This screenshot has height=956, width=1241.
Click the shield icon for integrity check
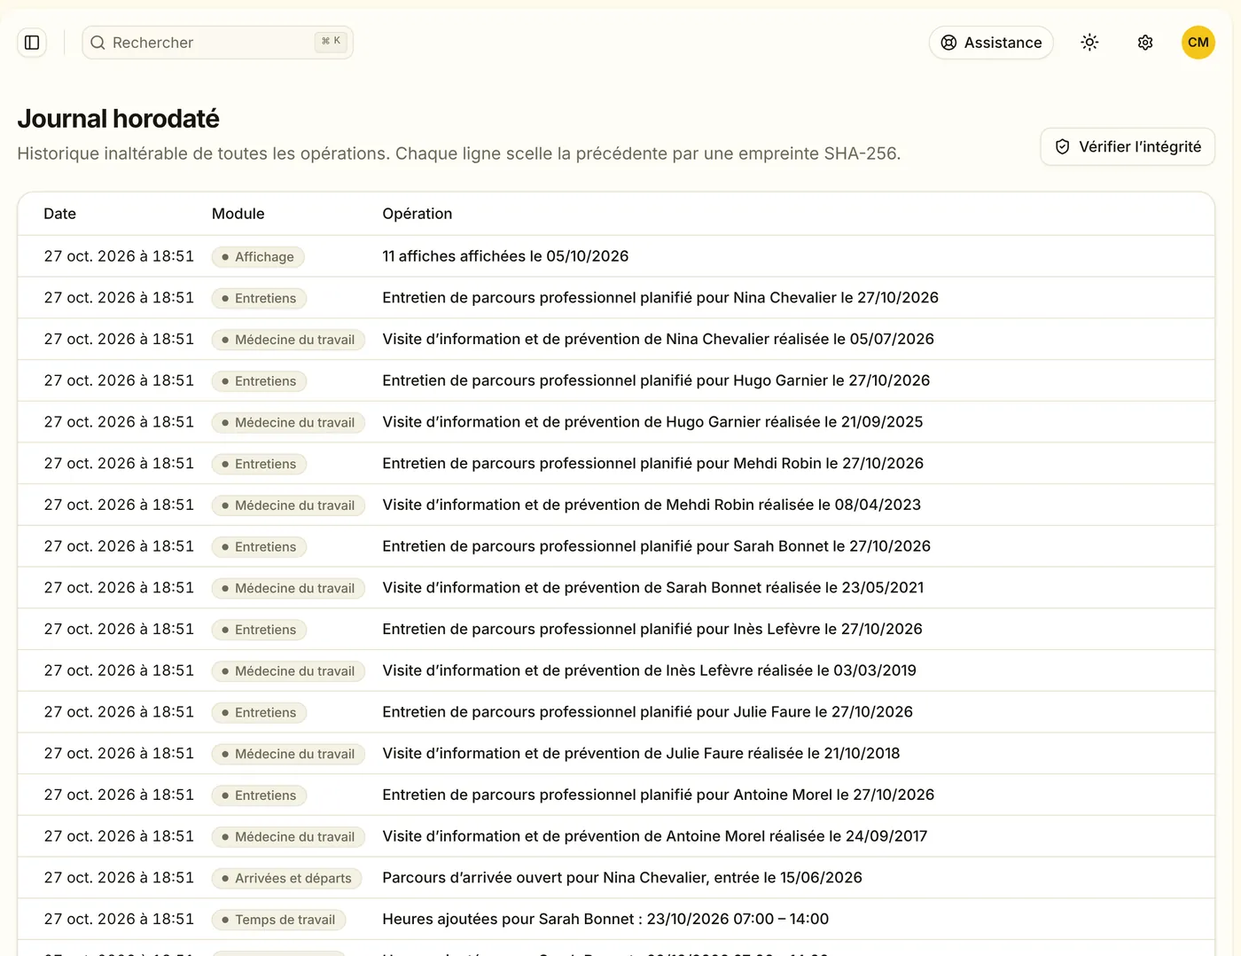point(1062,147)
